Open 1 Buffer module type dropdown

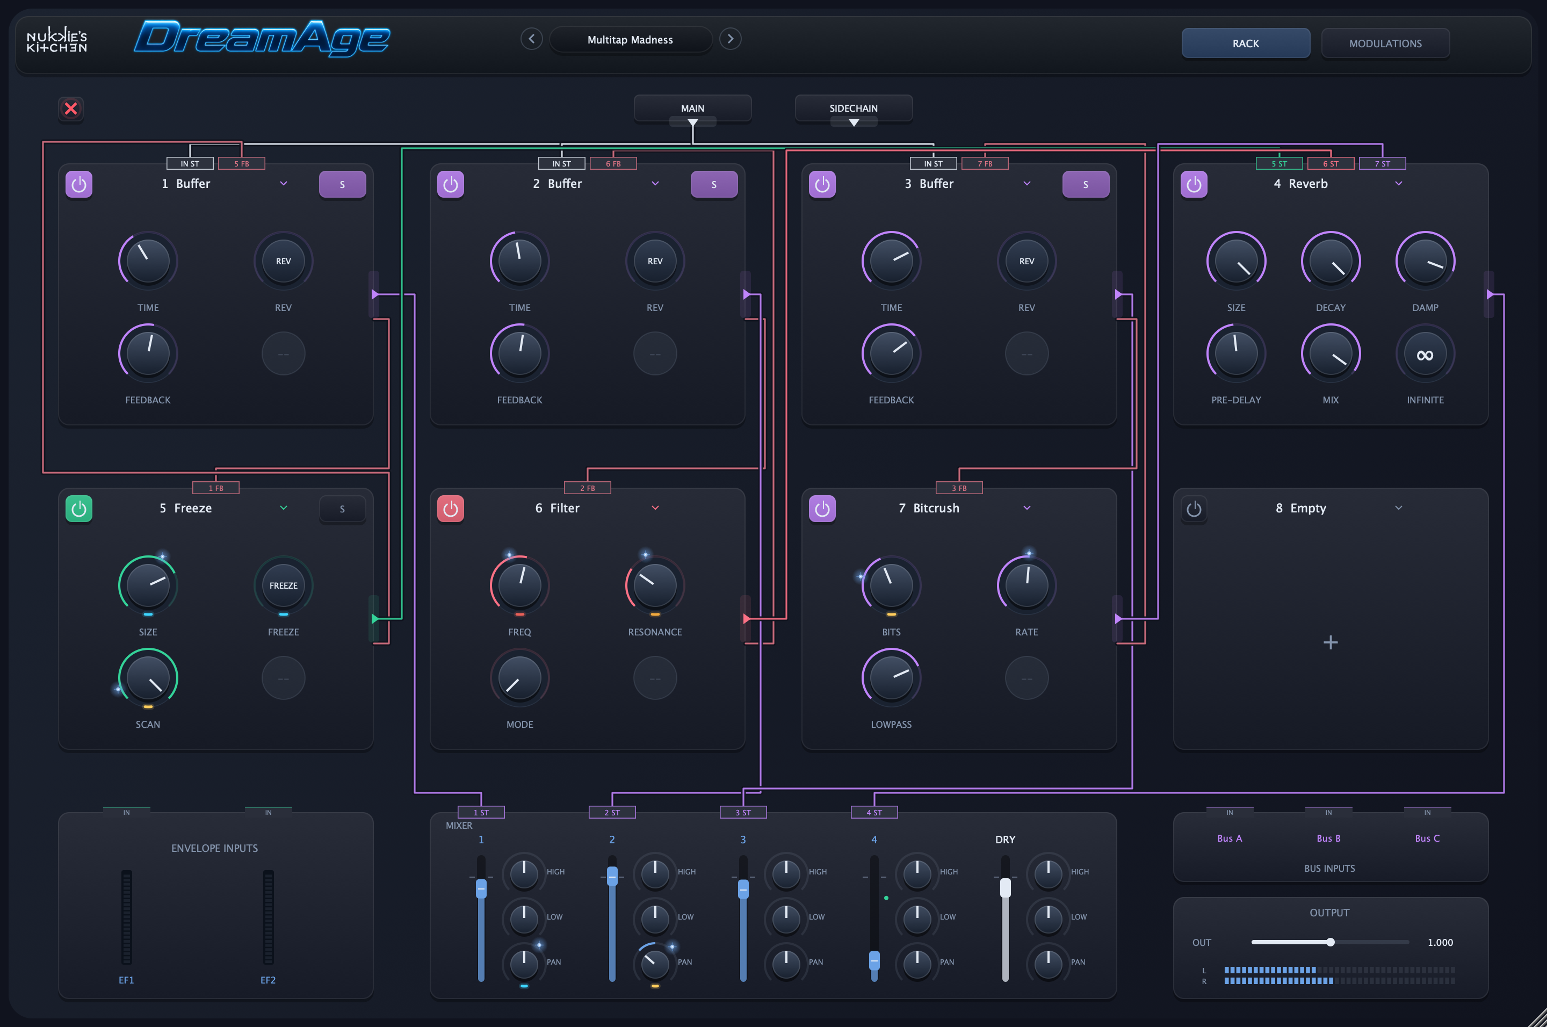tap(284, 183)
